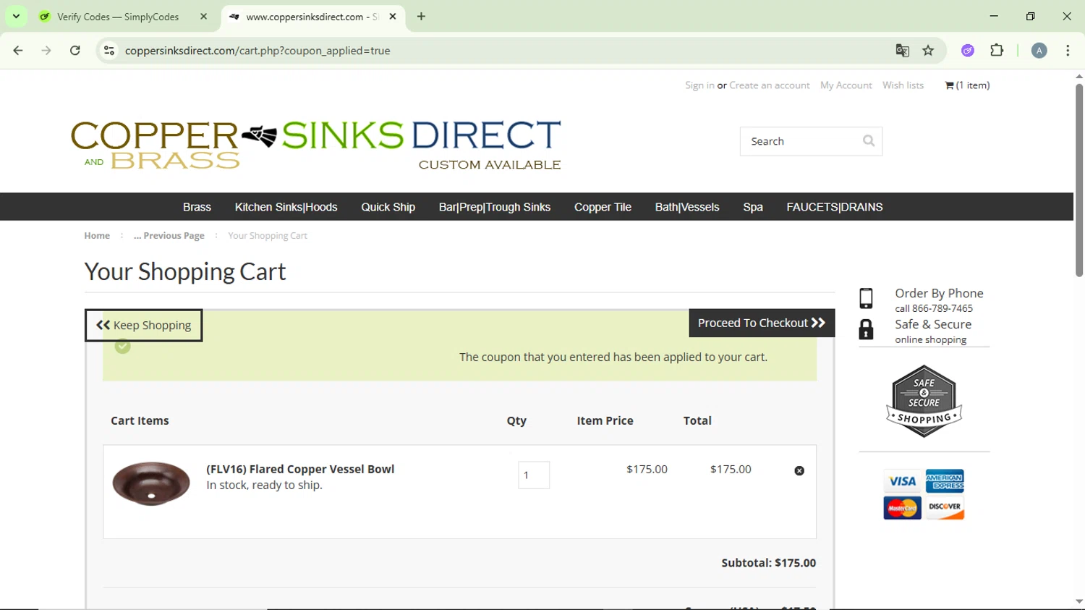This screenshot has width=1085, height=610.
Task: Click the Keep Shopping button
Action: [144, 326]
